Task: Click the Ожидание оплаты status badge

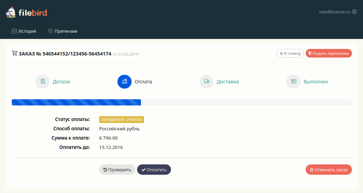Action: click(121, 120)
